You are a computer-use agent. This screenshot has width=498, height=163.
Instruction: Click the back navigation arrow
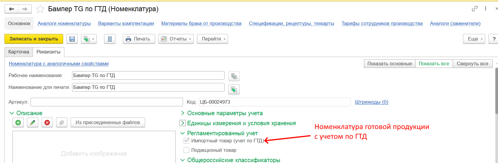12,9
